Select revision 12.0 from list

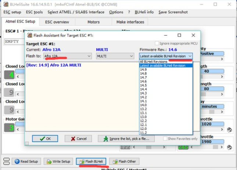pos(166,129)
